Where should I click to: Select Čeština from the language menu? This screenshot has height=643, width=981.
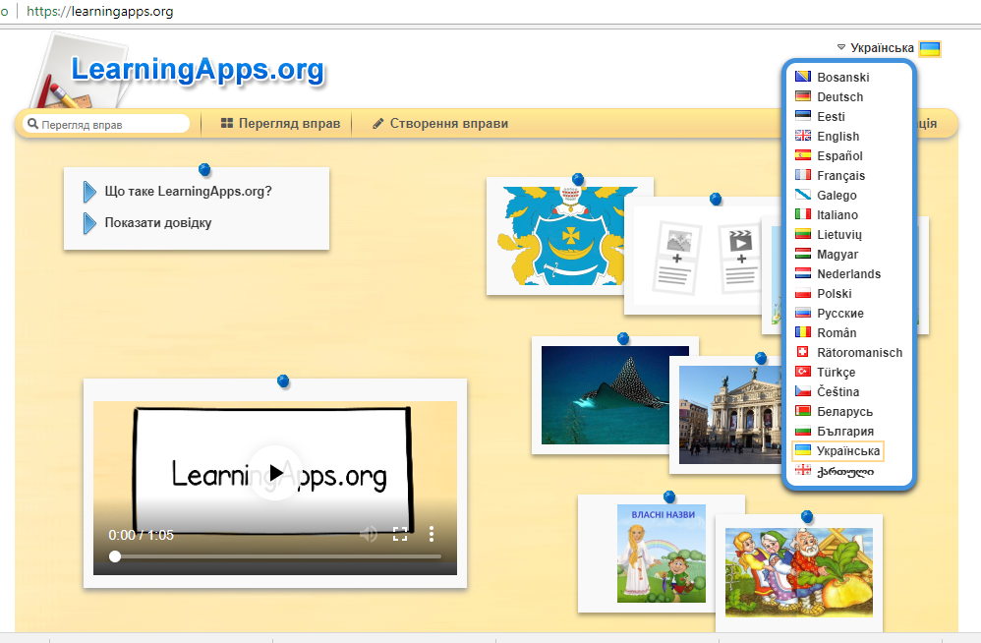click(x=837, y=391)
